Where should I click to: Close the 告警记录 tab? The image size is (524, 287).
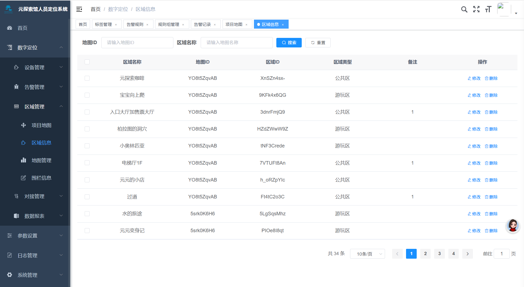click(x=215, y=25)
